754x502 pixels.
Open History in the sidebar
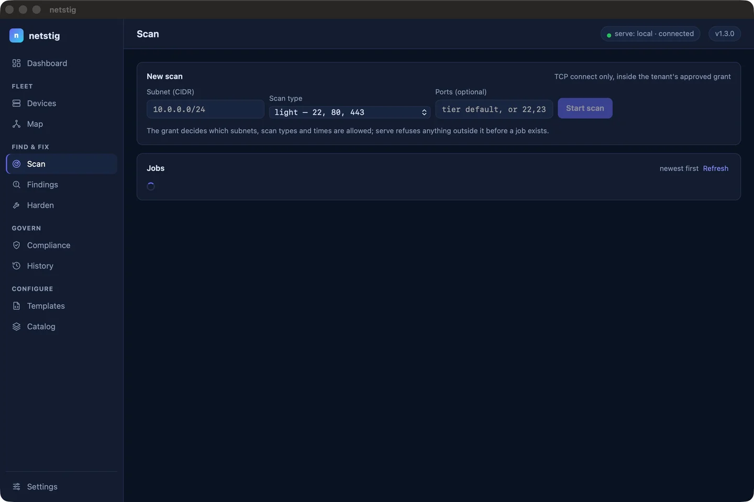tap(62, 266)
